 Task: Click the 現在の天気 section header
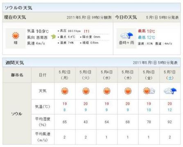click(x=15, y=17)
